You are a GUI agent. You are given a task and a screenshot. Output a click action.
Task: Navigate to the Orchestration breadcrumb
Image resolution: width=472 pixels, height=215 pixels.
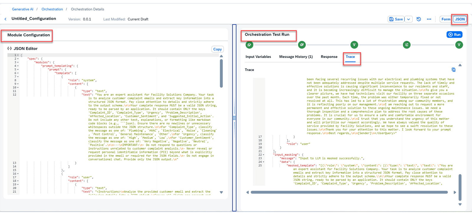(52, 9)
